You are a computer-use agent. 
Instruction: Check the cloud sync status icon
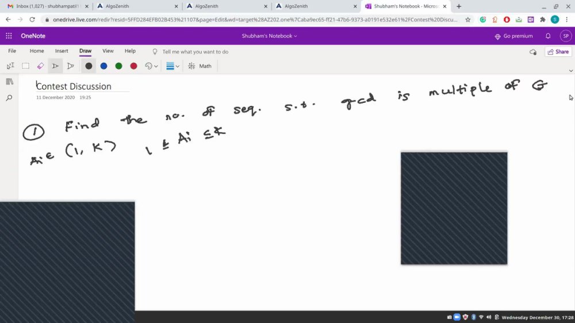[533, 52]
